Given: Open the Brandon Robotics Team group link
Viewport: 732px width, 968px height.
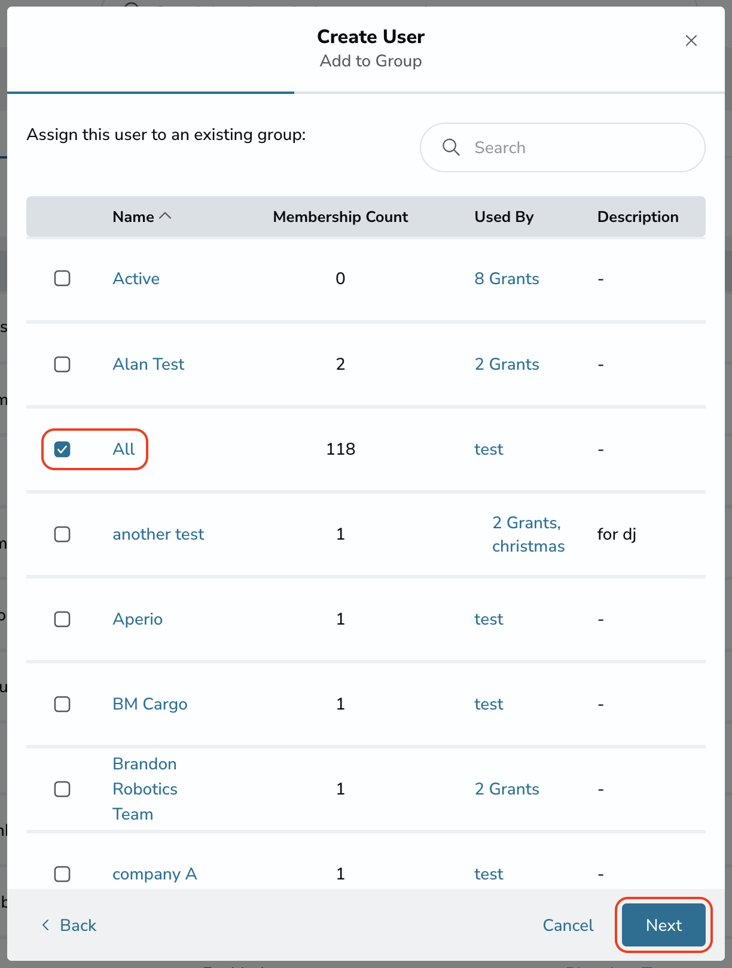Looking at the screenshot, I should tap(145, 789).
